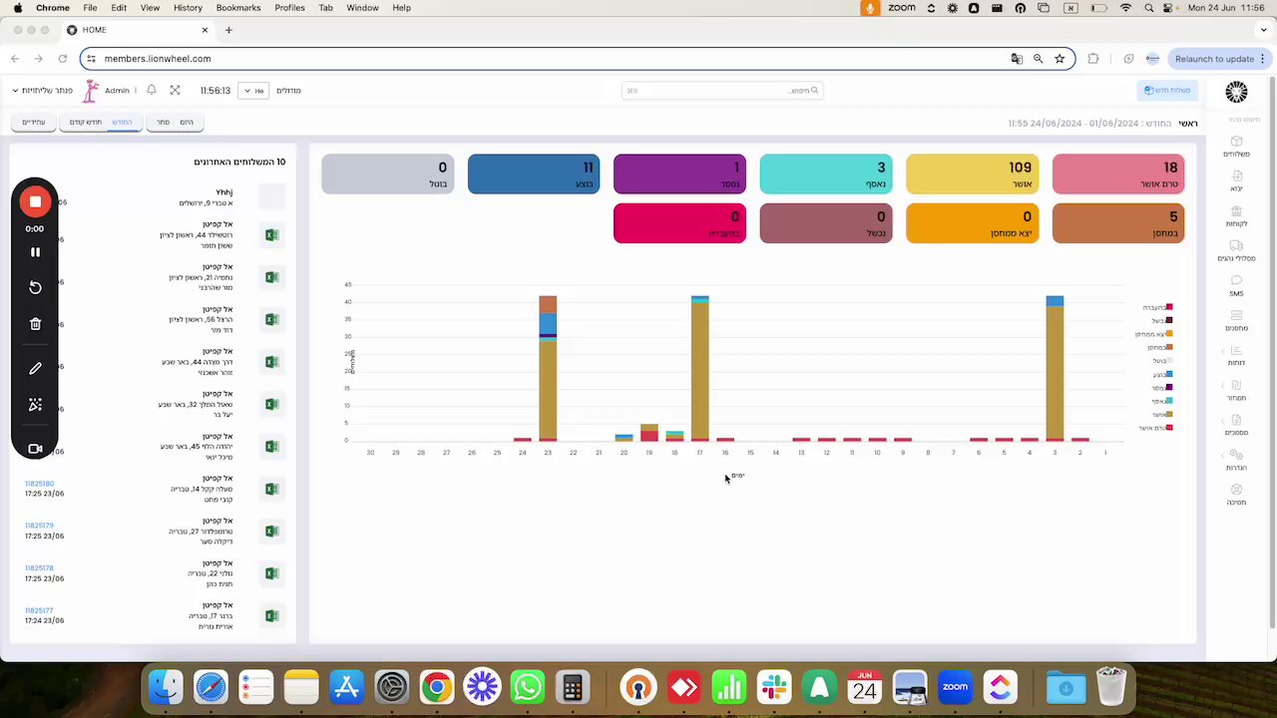
Task: Toggle the camera icon in recorder
Action: (x=35, y=449)
